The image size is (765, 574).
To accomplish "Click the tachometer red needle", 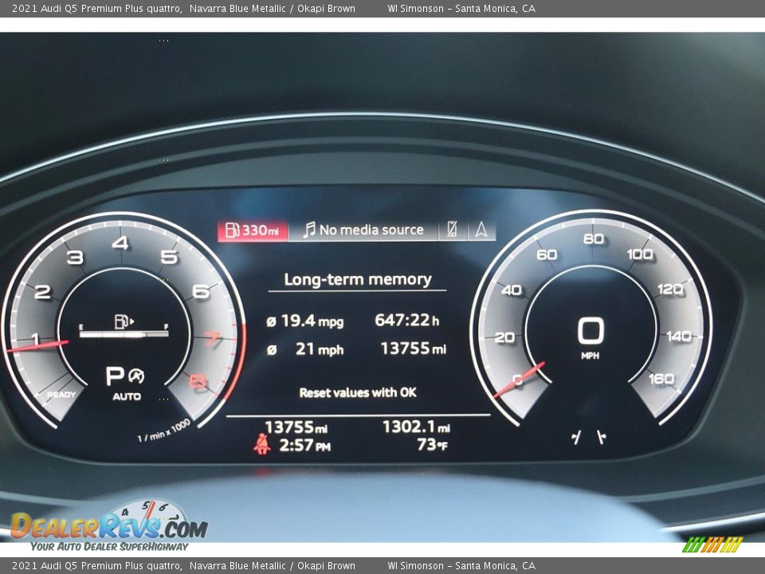I will pos(37,346).
